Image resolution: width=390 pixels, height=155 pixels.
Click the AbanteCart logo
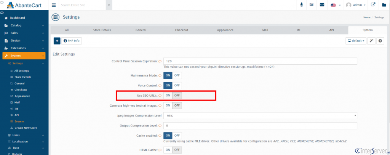tap(24, 5)
